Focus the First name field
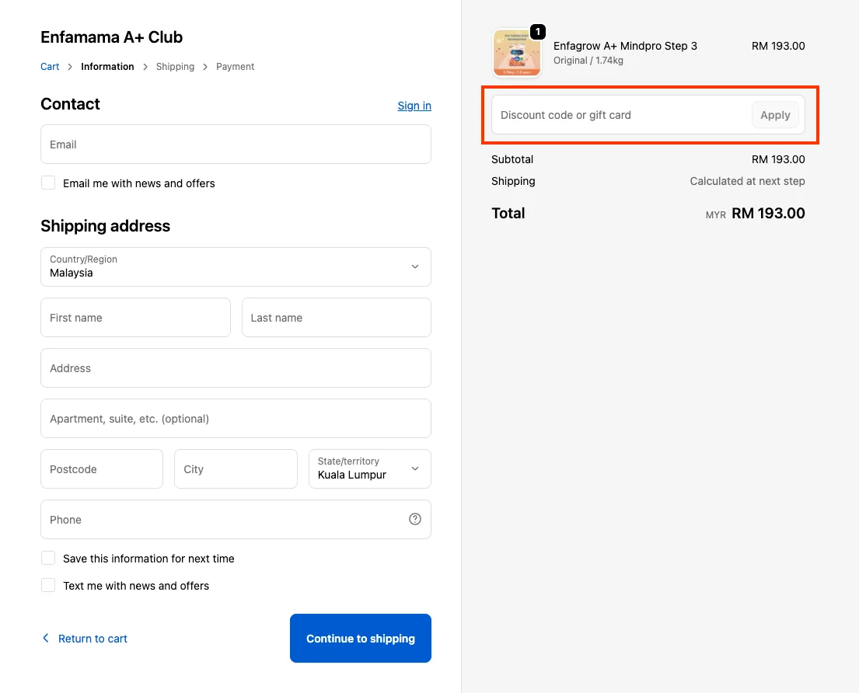Viewport: 859px width, 693px height. tap(135, 318)
